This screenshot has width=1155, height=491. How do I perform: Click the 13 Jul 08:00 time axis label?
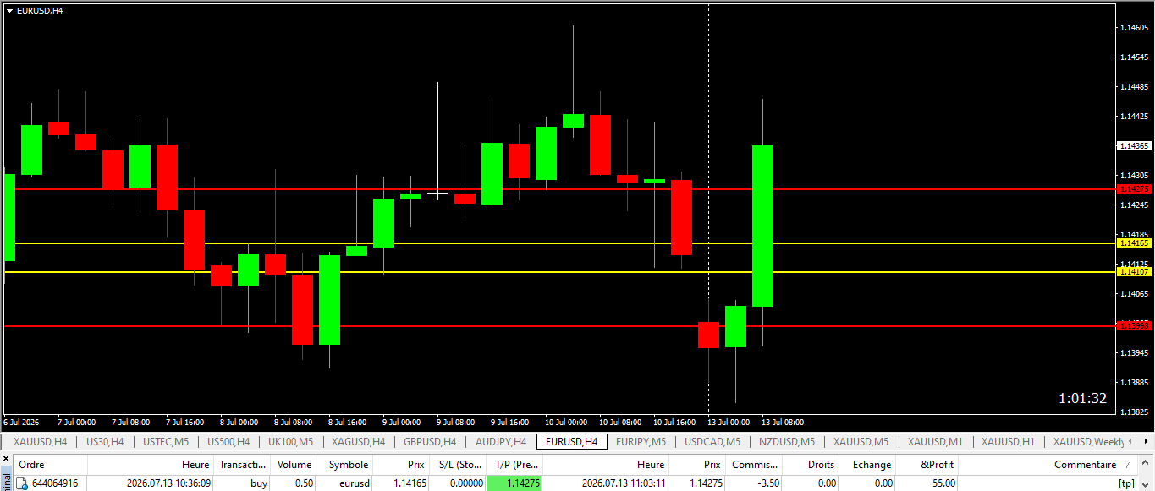(x=783, y=422)
